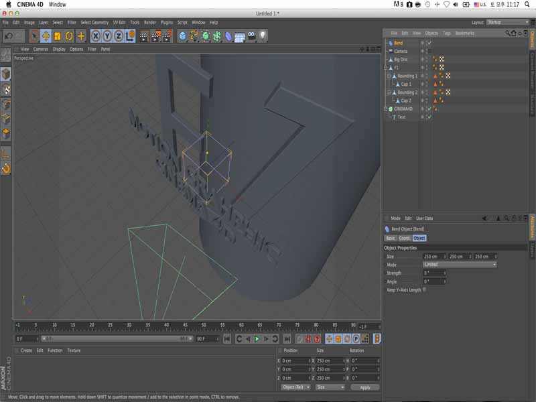Click frame 45 on the timeline ruler
536x402 pixels.
(185, 325)
